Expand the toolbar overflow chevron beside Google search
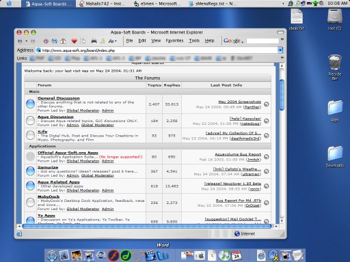350x262 pixels. tap(282, 40)
